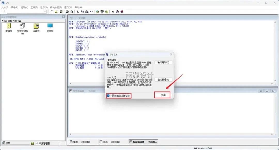Open print preview from the toolbar
279x150 pixels.
[x=72, y=12]
